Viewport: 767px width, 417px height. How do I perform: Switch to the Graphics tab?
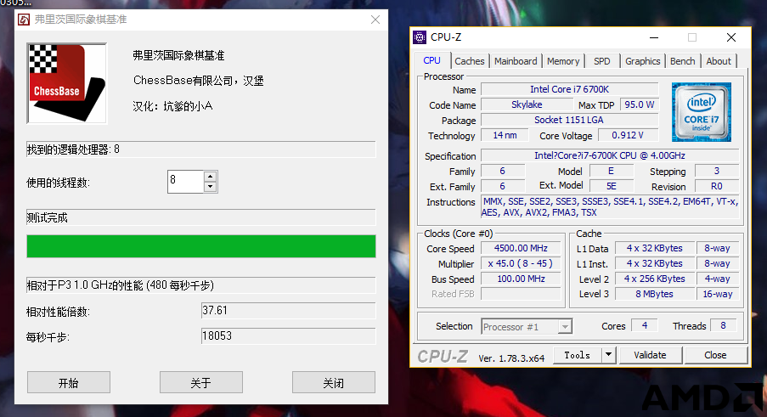(643, 61)
